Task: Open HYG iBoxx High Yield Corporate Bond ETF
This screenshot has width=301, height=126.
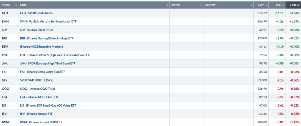Action: (56, 55)
